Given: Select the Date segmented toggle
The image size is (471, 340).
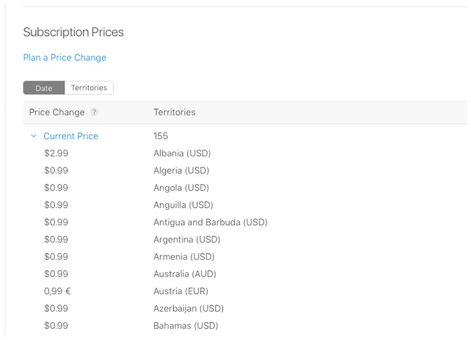Looking at the screenshot, I should tap(44, 88).
